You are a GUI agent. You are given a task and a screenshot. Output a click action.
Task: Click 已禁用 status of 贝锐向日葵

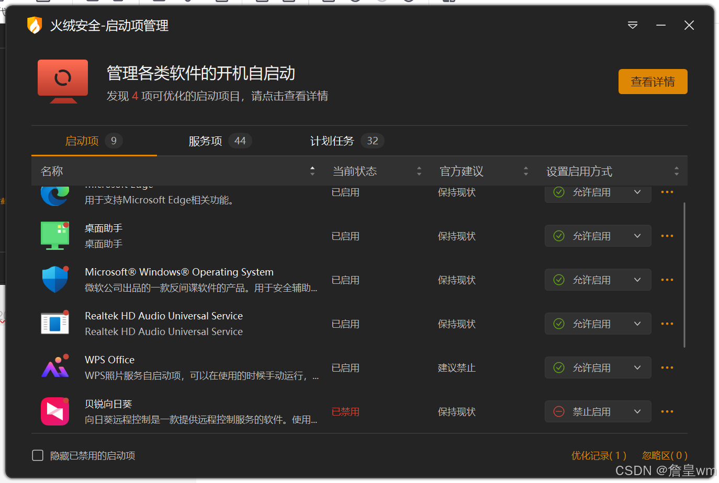coord(345,412)
